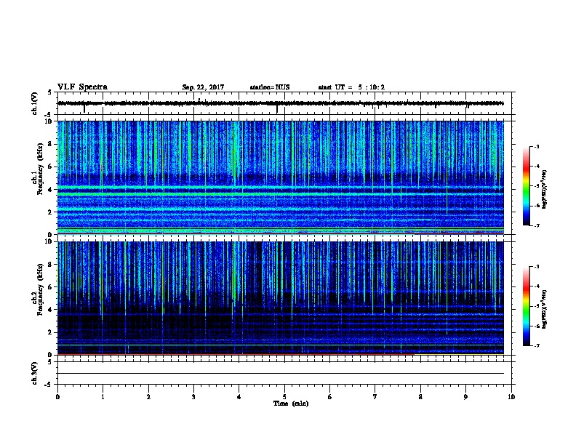Image resolution: width=576 pixels, height=445 pixels.
Task: Click the flat ch.3 trace line
Action: [281, 374]
